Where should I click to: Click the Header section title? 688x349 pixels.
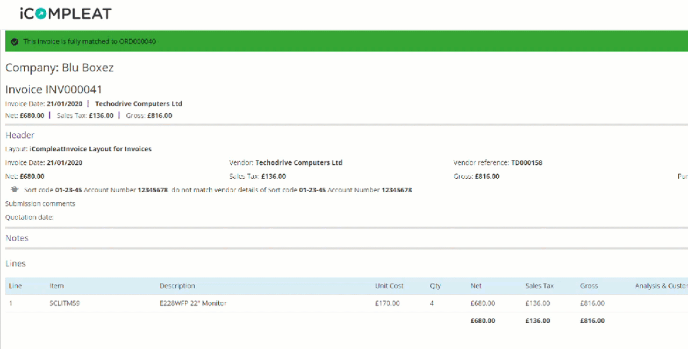coord(20,135)
